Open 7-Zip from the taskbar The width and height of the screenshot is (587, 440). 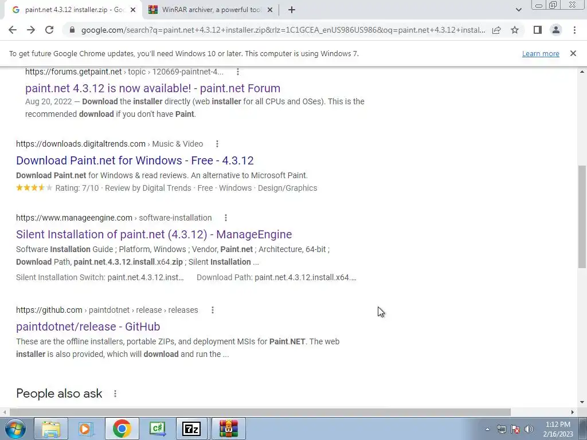pos(191,429)
